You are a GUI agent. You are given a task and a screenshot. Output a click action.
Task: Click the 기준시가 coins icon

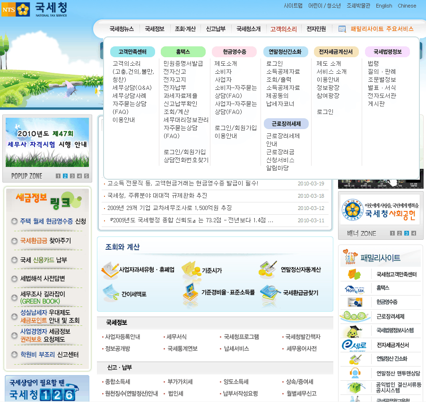(191, 269)
